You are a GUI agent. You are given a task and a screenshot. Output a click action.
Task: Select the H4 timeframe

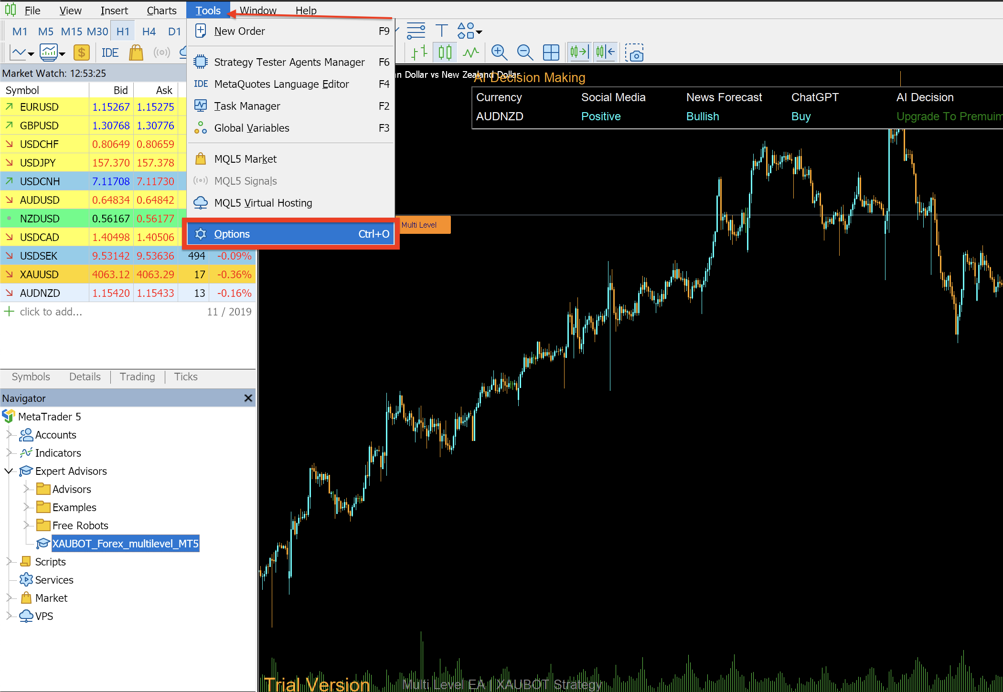[149, 31]
